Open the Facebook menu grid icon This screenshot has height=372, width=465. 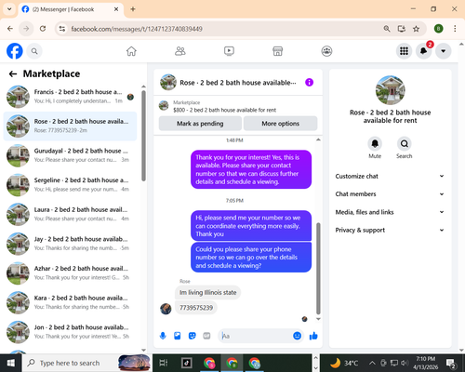(404, 51)
